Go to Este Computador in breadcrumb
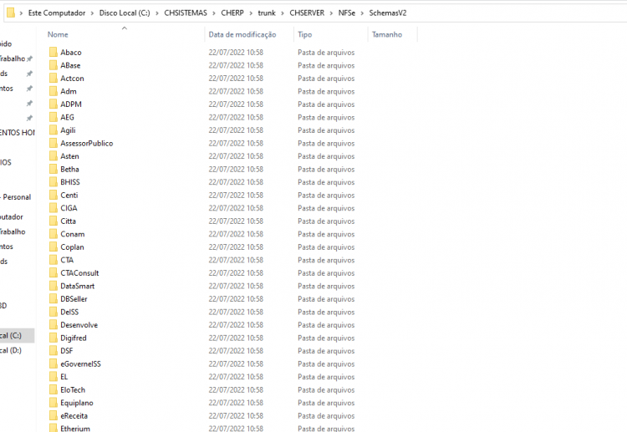 point(57,13)
